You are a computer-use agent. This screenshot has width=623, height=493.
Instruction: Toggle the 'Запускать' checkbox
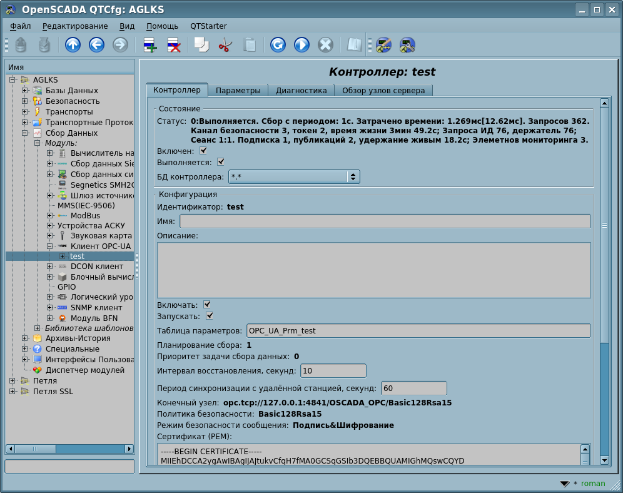[210, 316]
